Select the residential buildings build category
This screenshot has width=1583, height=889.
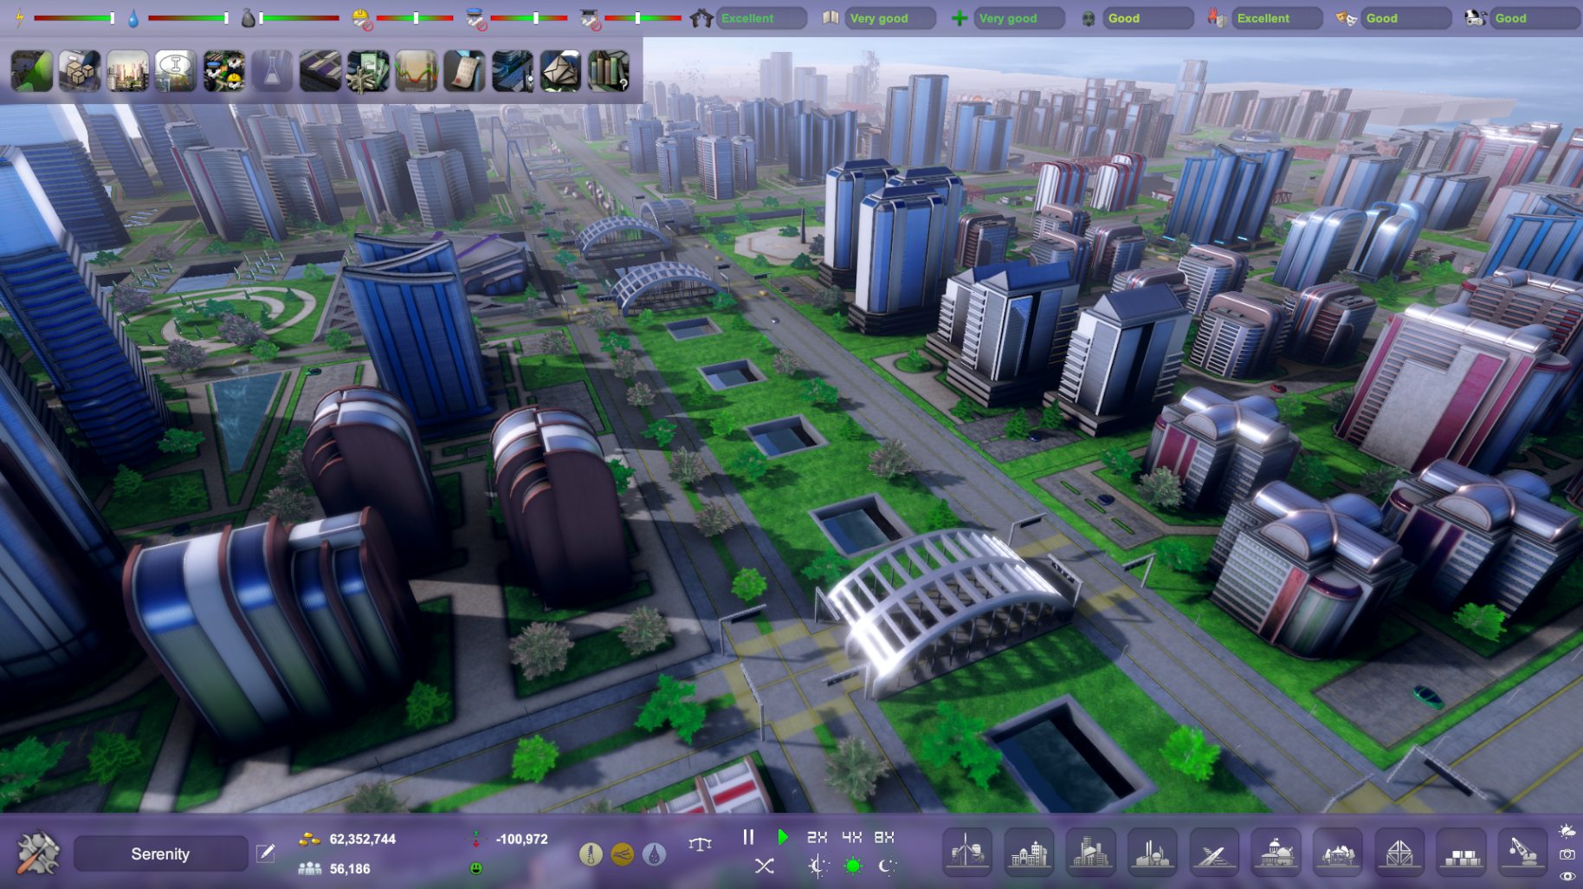1029,852
